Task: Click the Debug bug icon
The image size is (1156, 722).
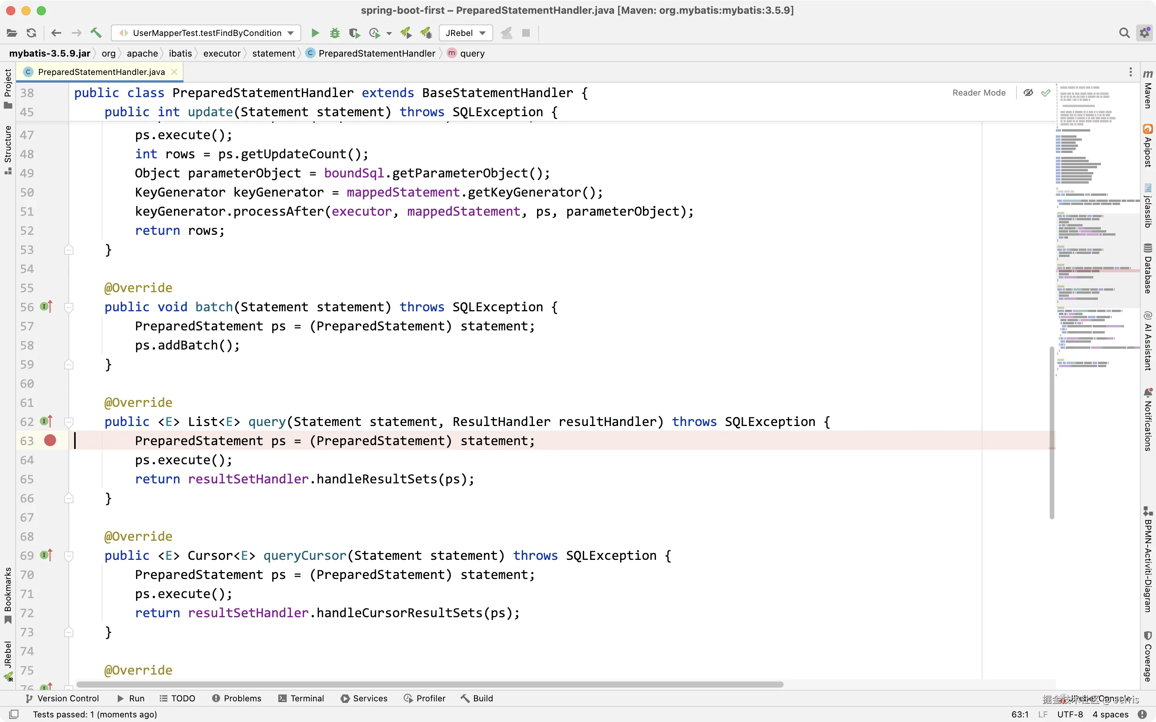Action: click(334, 33)
